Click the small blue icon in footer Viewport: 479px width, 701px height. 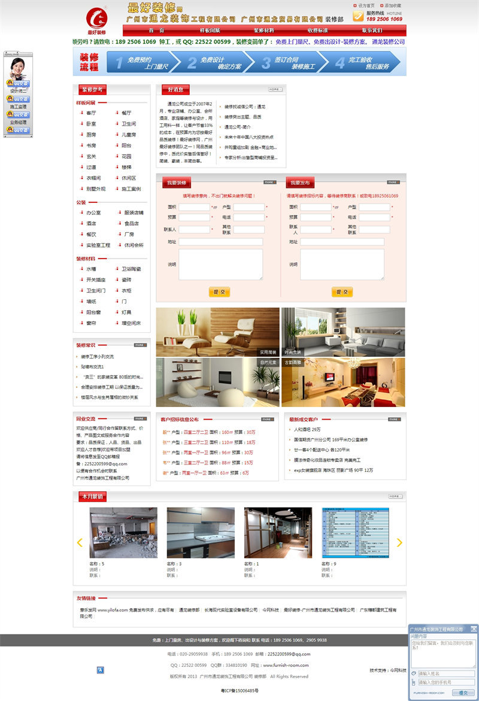[x=100, y=669]
